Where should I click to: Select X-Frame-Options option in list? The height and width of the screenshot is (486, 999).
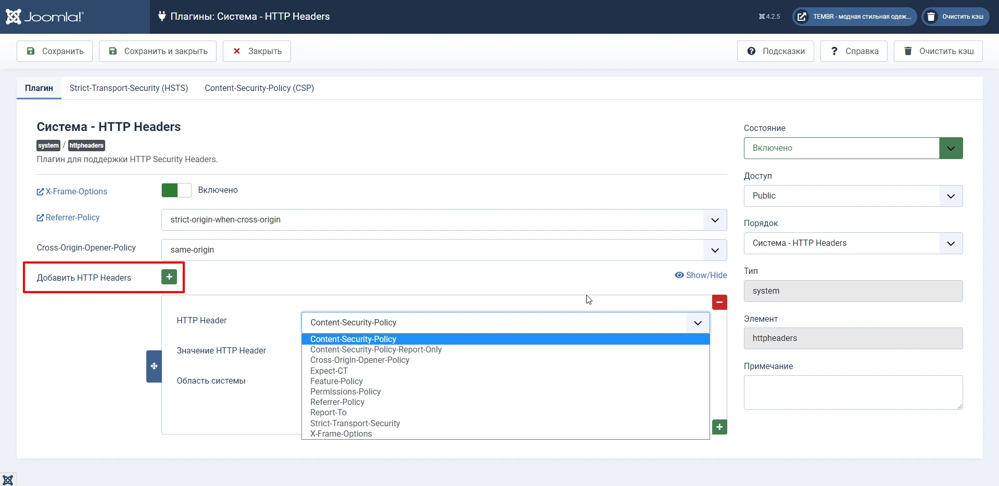pos(505,434)
